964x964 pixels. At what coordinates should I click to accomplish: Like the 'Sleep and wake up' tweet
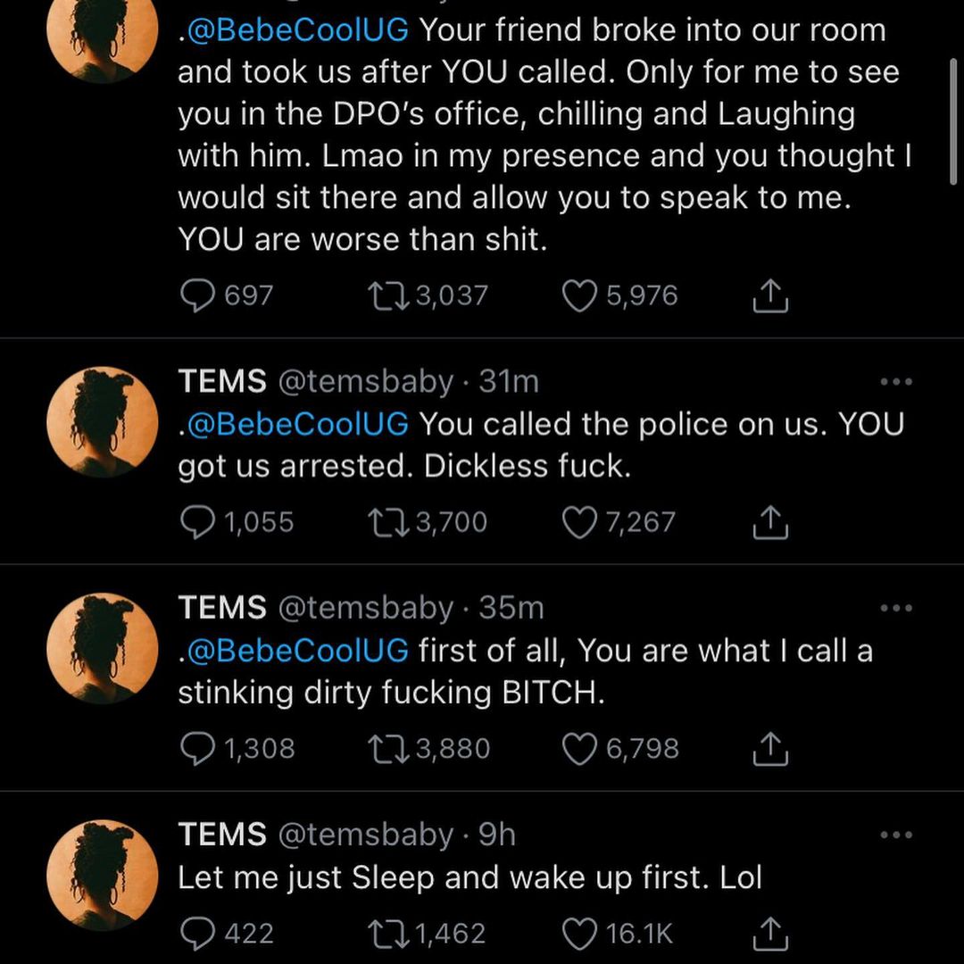(x=580, y=934)
